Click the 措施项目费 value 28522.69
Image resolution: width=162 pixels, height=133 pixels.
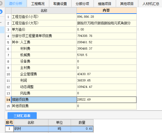point(107,100)
